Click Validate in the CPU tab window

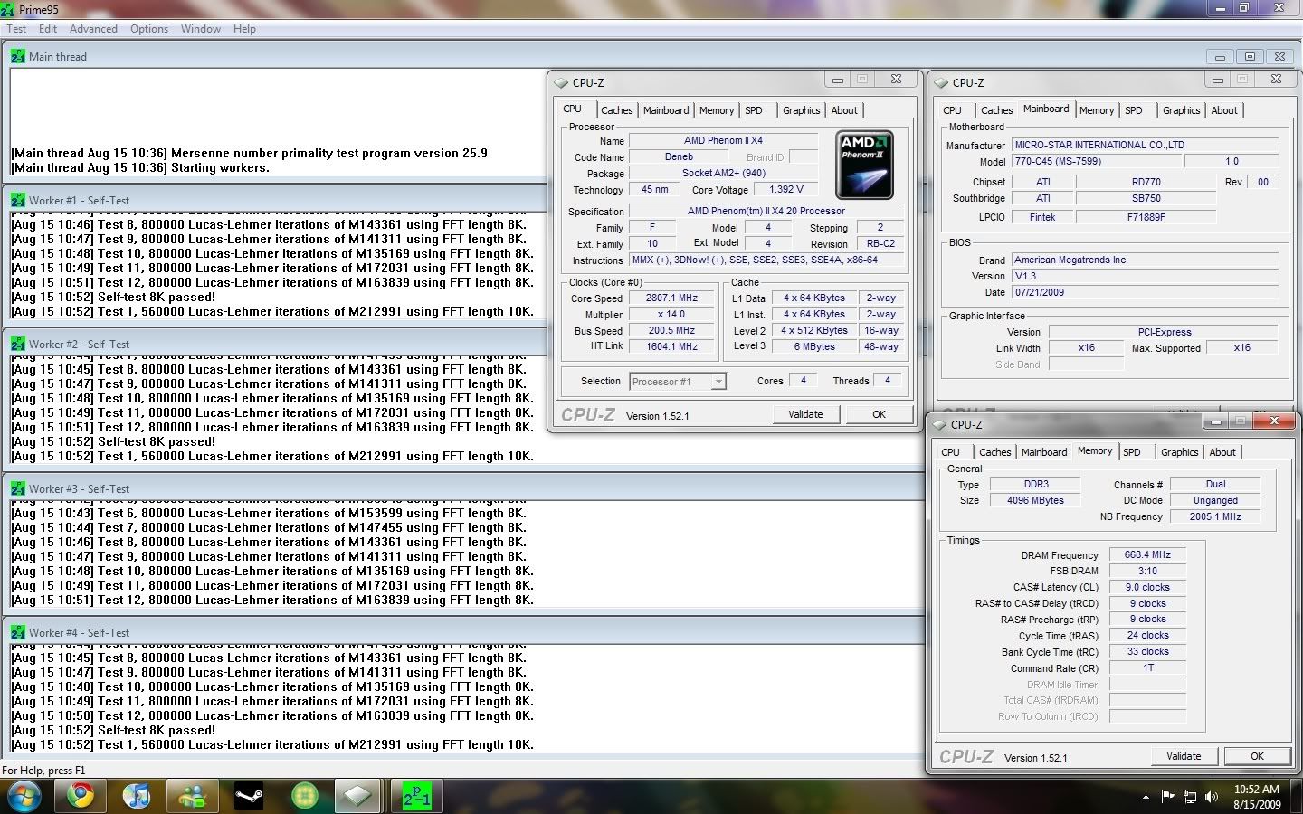(805, 414)
